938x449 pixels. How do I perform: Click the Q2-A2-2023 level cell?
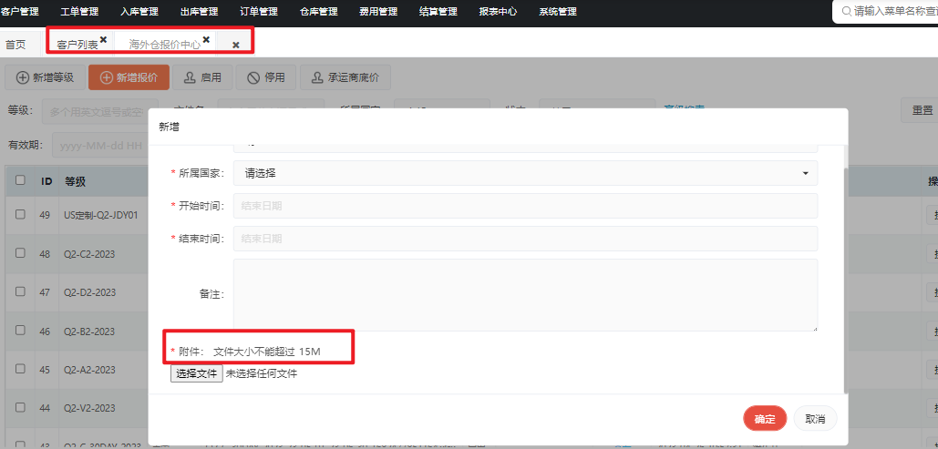(89, 370)
